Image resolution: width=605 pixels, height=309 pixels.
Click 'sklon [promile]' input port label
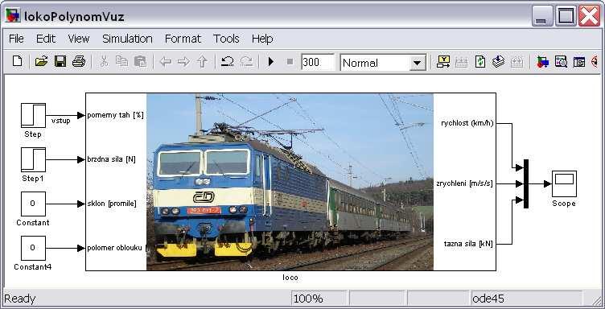(x=112, y=204)
